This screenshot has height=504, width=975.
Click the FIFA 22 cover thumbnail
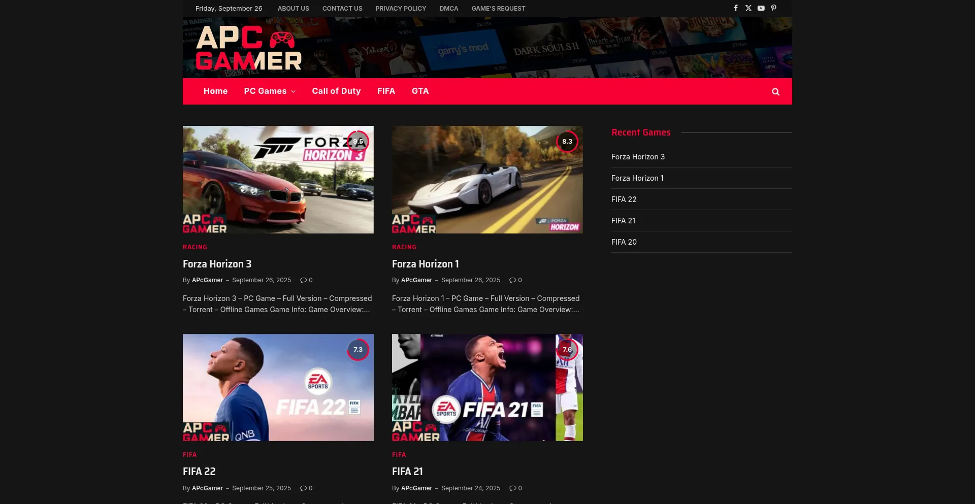278,387
